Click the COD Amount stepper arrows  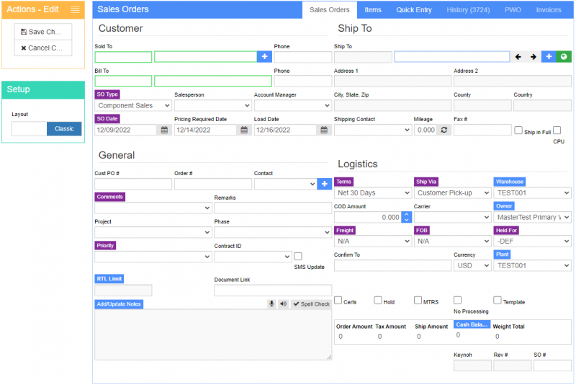[406, 216]
